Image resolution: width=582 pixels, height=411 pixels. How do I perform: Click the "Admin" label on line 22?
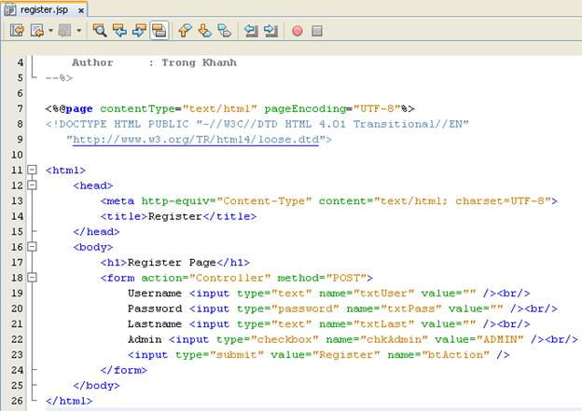click(x=145, y=339)
